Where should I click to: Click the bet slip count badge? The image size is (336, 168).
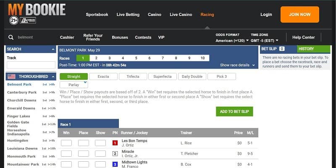282,49
